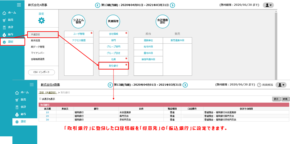
Task: Click the vertical scrollbar of the settings panel
Action: coord(276,44)
